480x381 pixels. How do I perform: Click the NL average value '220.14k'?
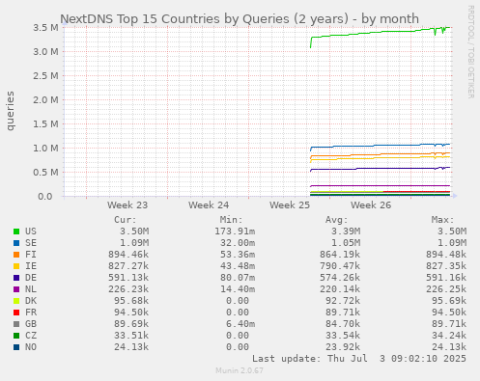(340, 289)
